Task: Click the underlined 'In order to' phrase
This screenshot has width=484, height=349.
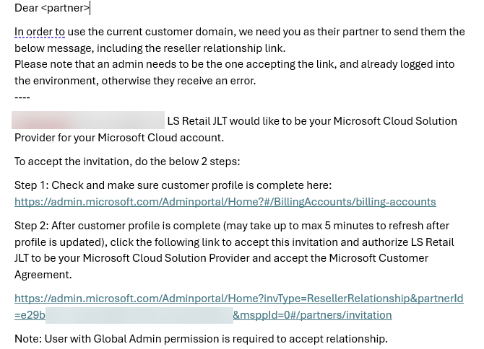Action: pyautogui.click(x=40, y=32)
